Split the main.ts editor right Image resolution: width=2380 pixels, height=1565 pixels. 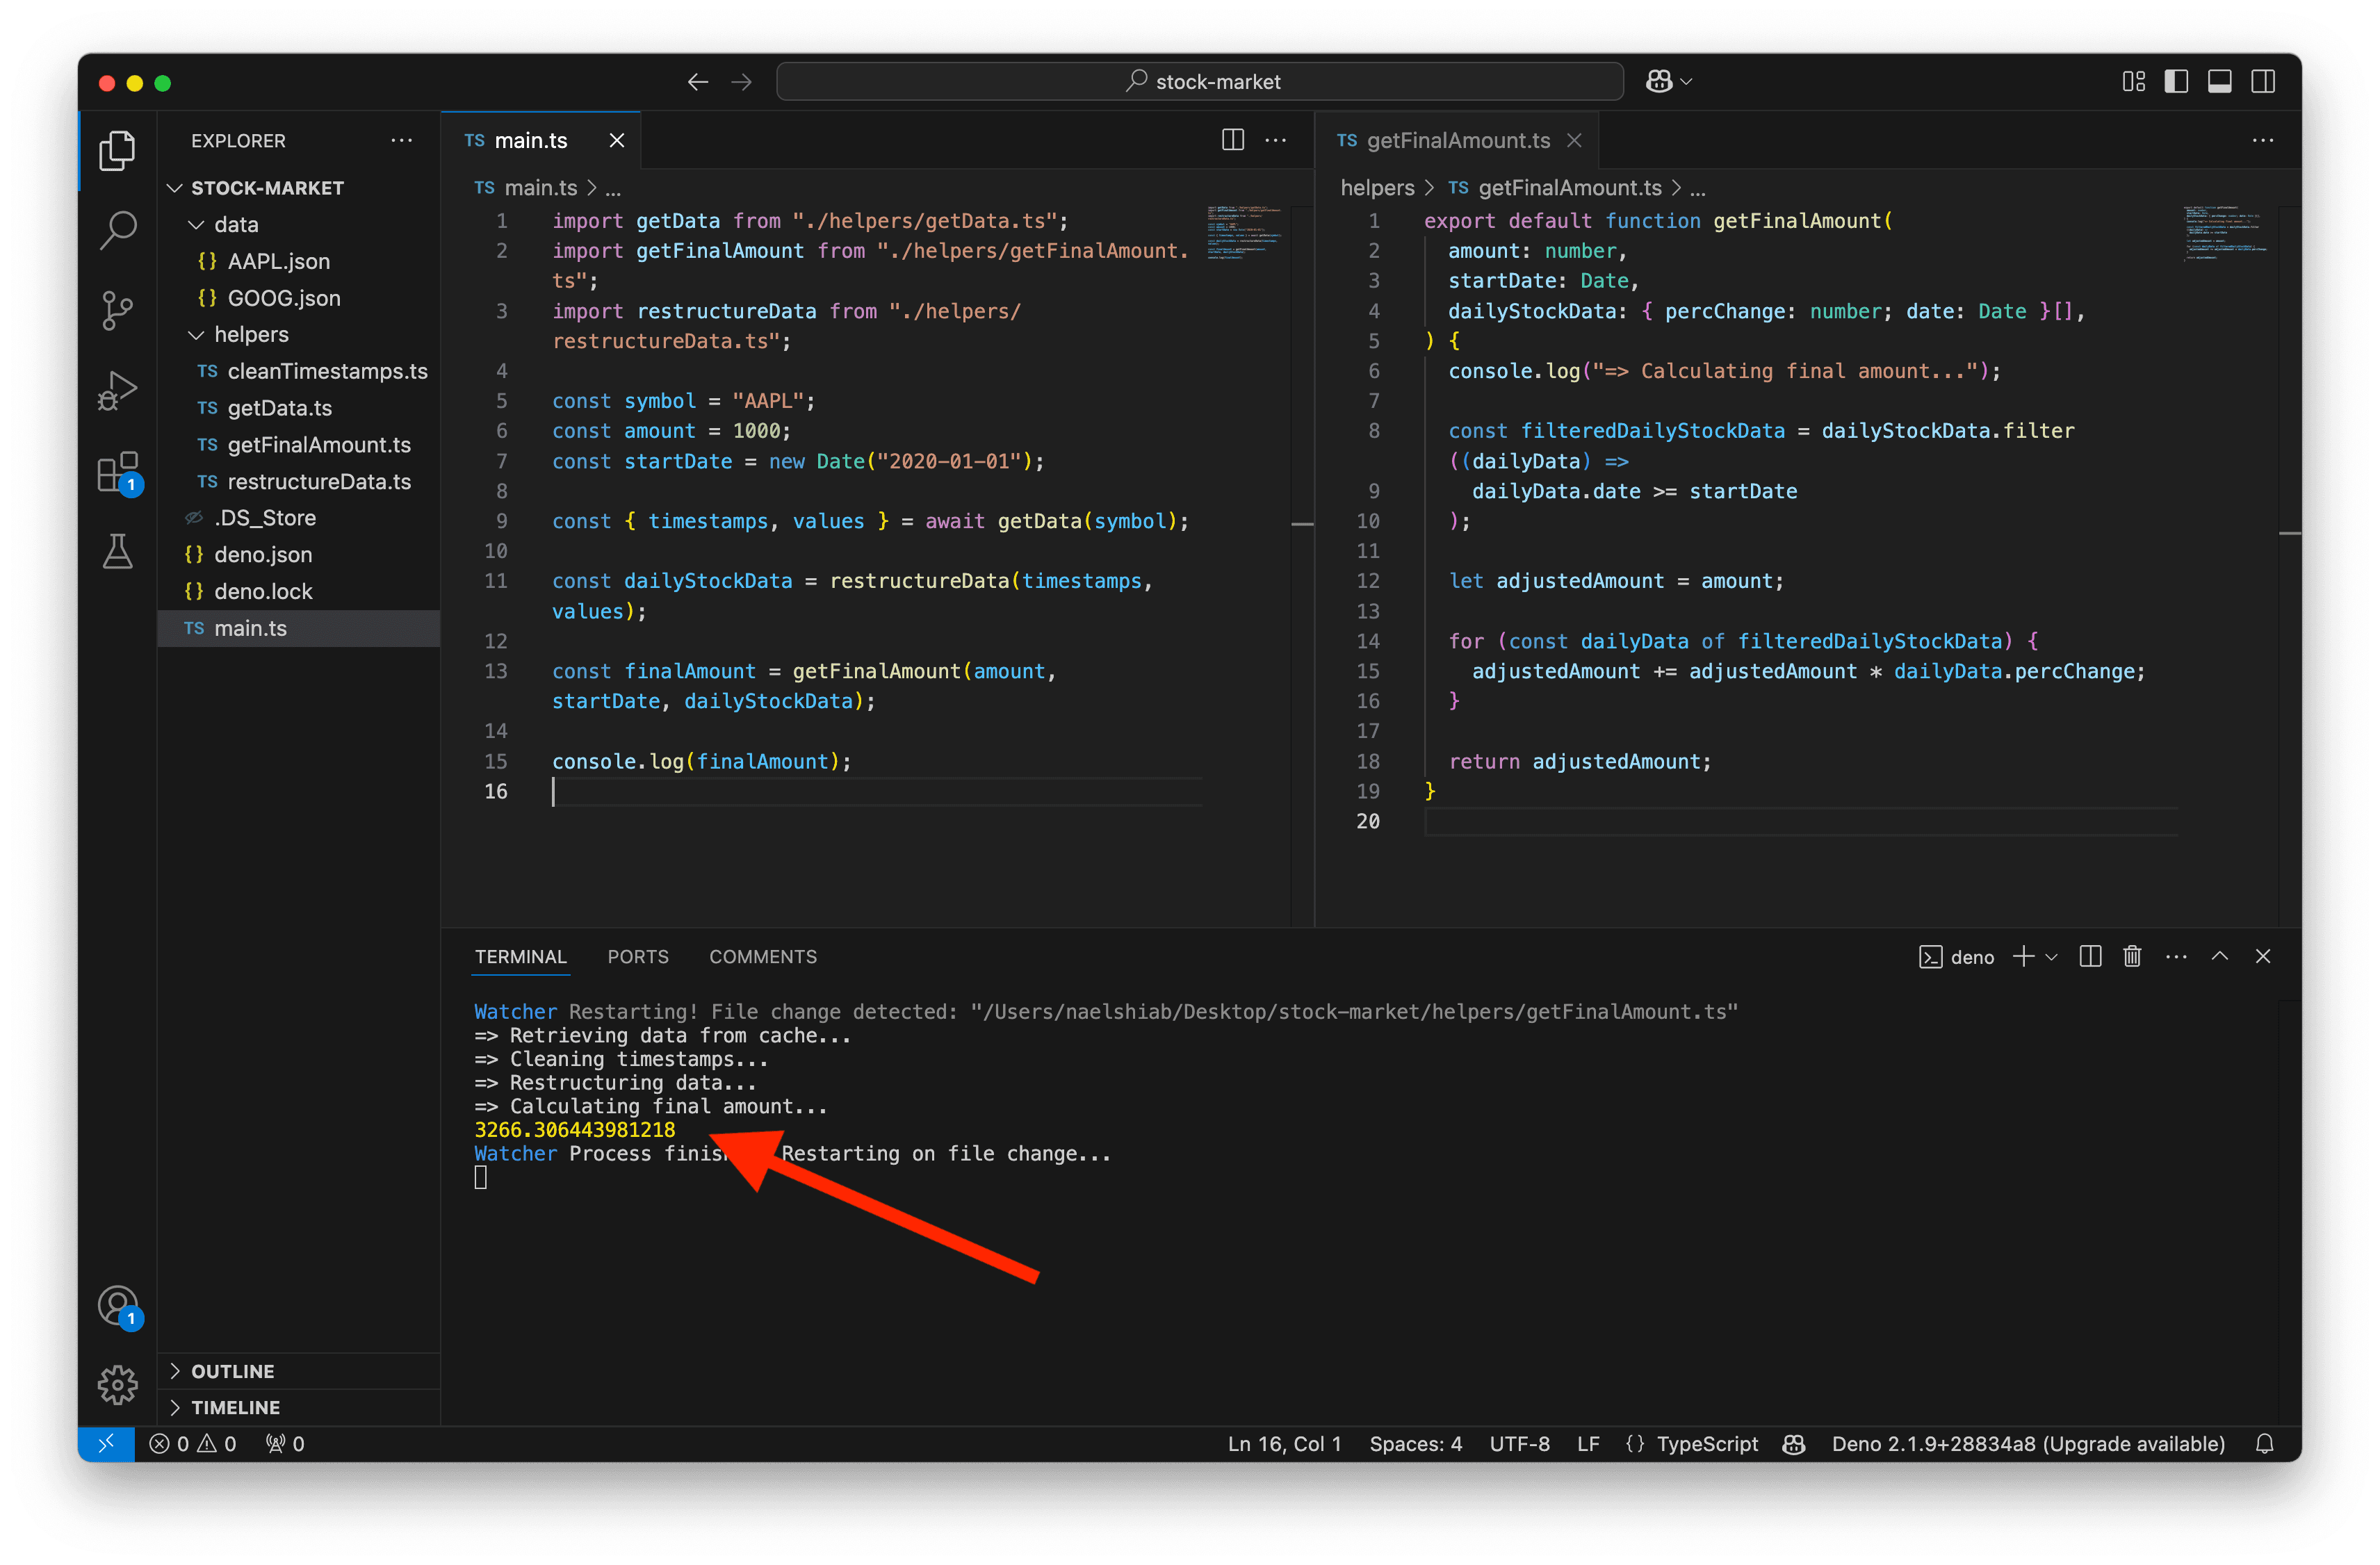click(x=1233, y=140)
